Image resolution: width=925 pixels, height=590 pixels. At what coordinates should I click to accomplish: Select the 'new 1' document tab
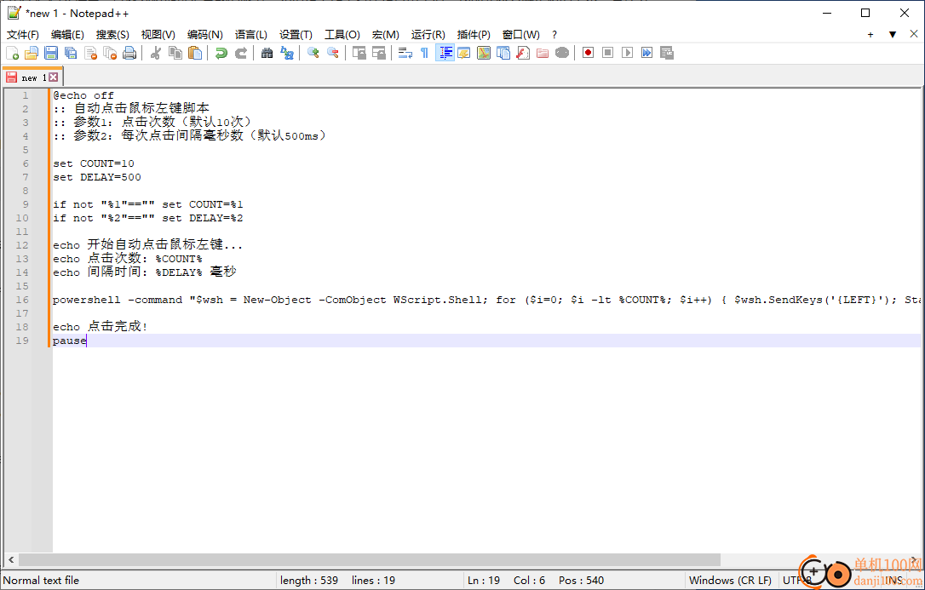click(32, 77)
